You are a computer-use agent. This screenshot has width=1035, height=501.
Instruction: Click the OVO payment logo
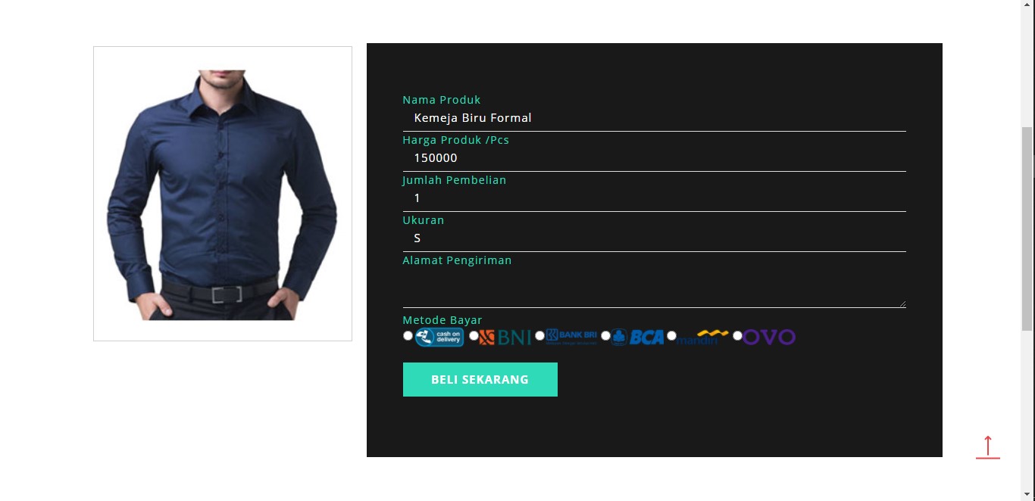pos(769,337)
